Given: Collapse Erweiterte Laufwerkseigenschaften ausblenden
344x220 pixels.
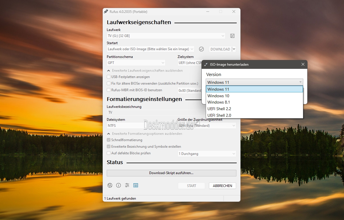Looking at the screenshot, I should coord(145,71).
